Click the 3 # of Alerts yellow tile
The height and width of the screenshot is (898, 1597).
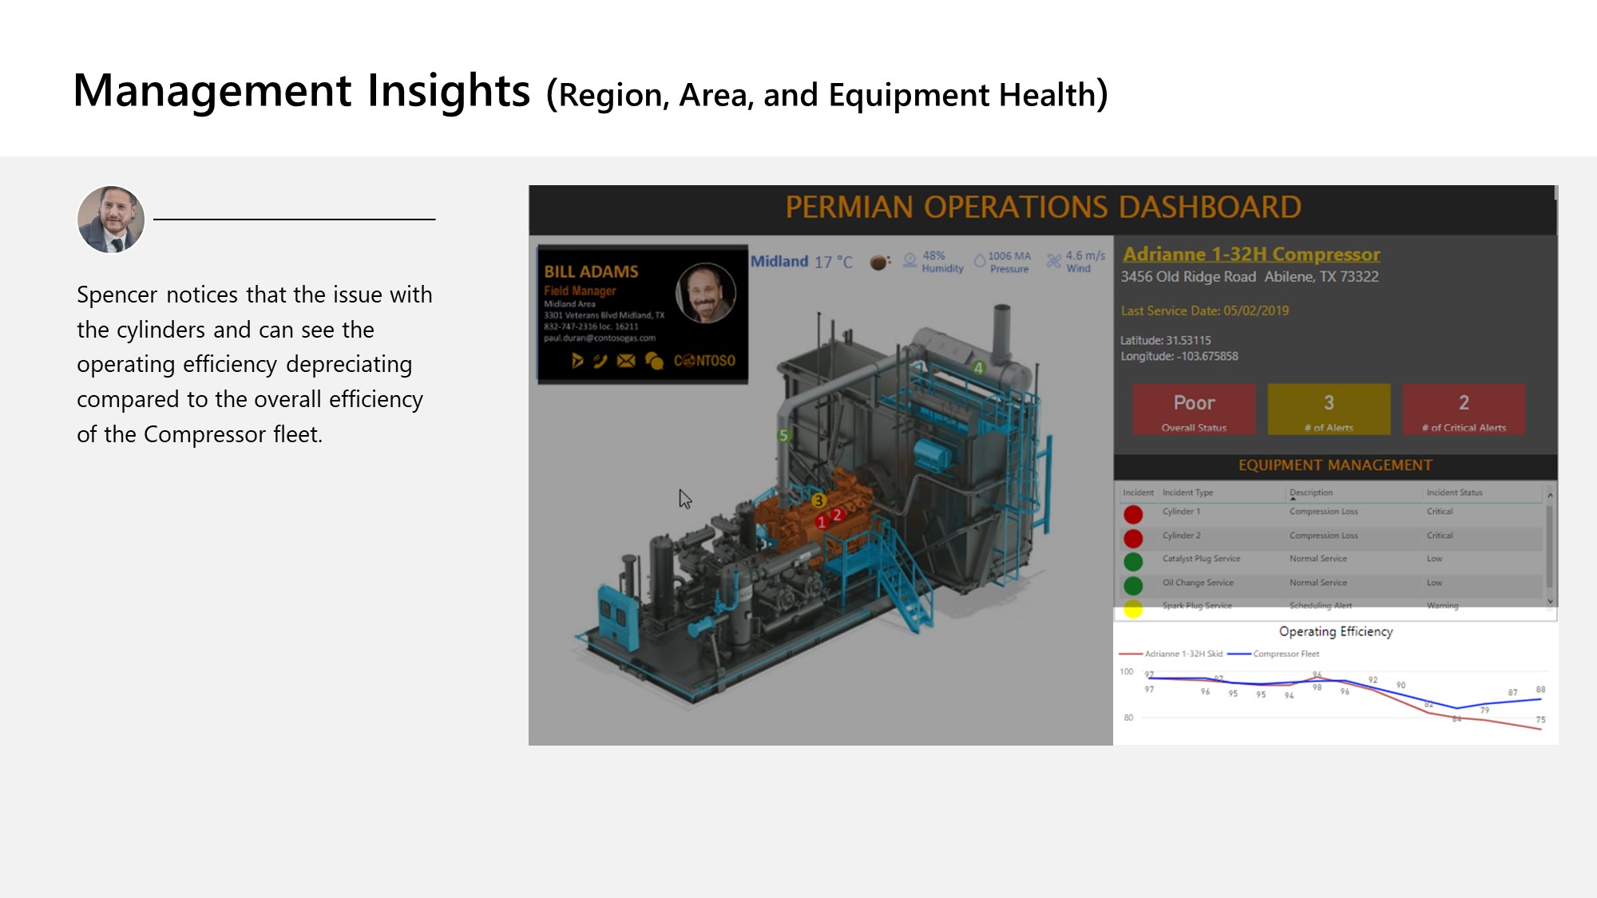[x=1329, y=409]
